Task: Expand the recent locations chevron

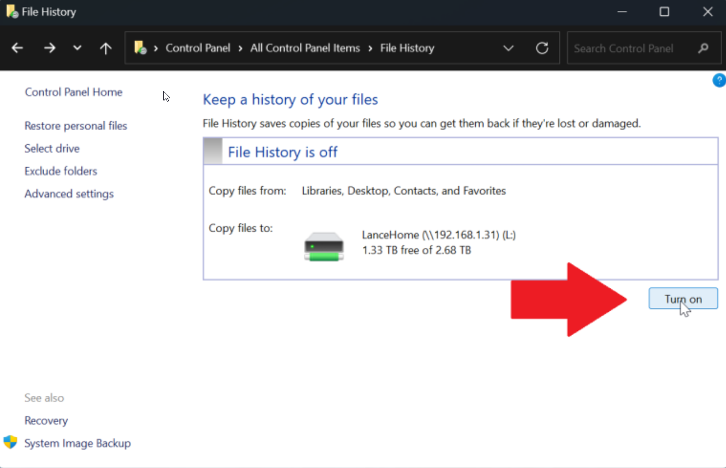Action: pyautogui.click(x=77, y=48)
